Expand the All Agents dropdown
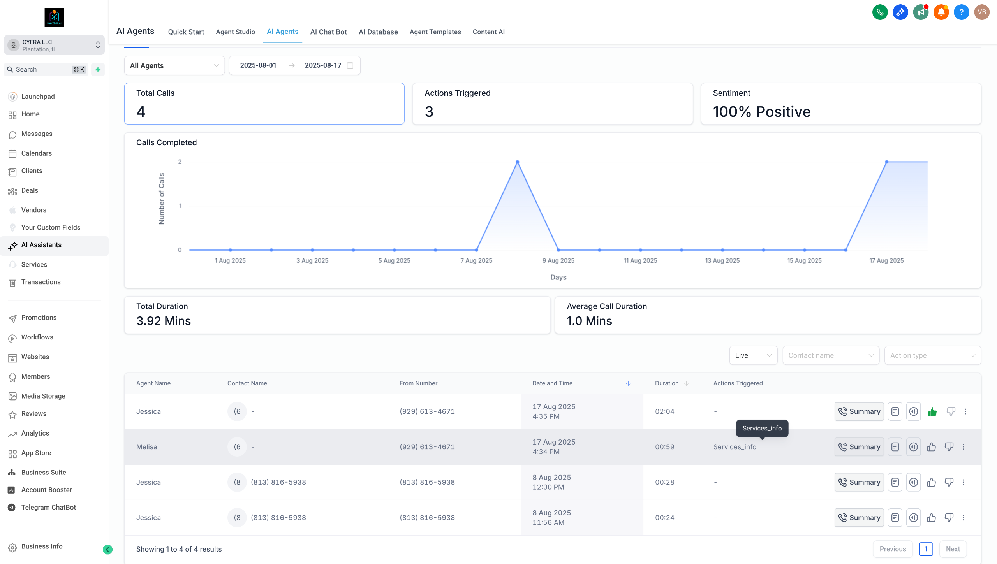 (174, 65)
